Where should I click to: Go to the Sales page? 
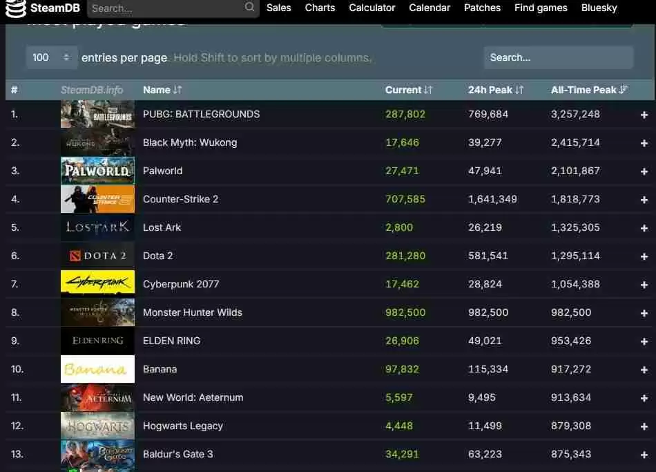click(278, 8)
